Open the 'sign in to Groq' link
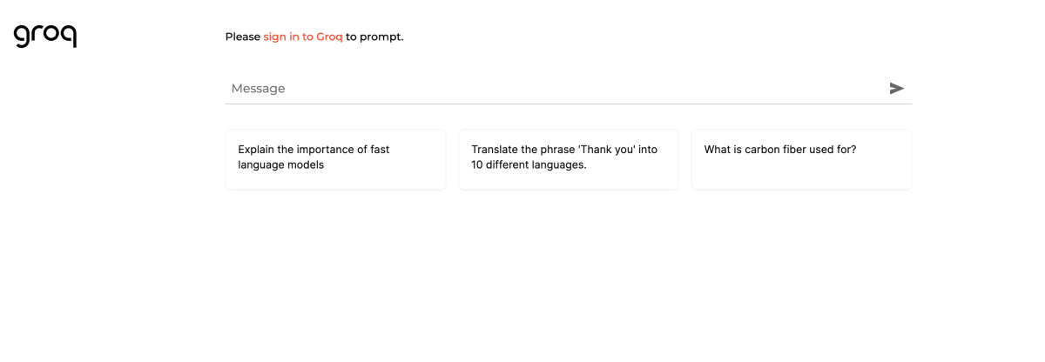 click(x=302, y=37)
